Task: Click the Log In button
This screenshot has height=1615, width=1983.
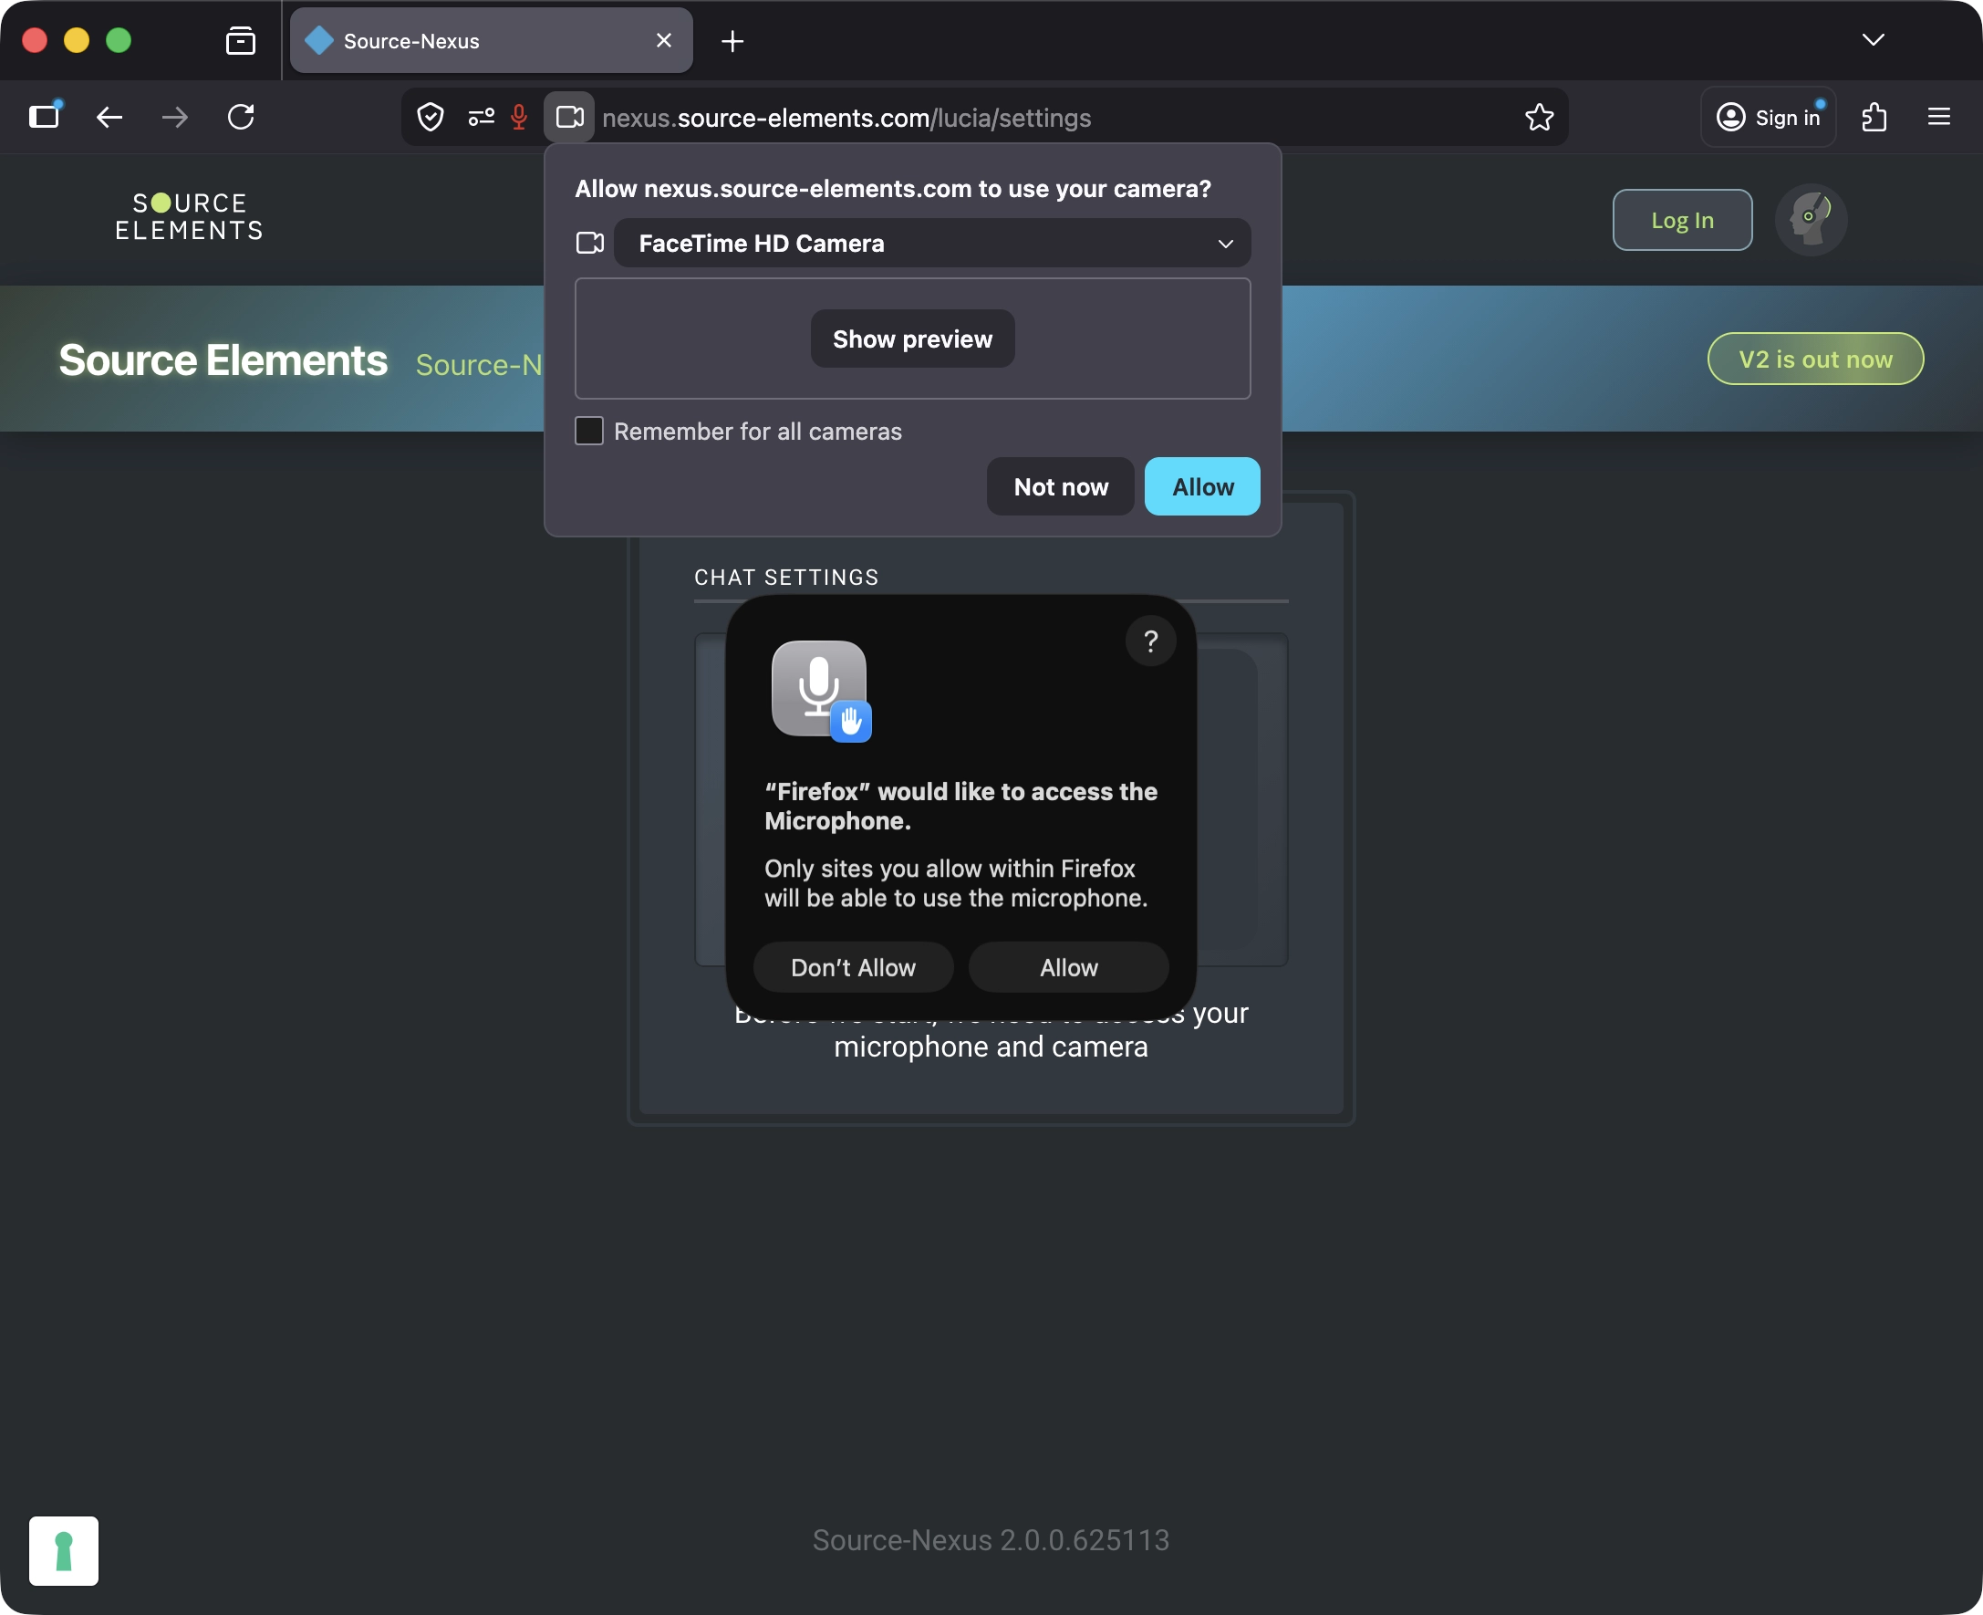Action: click(1683, 221)
